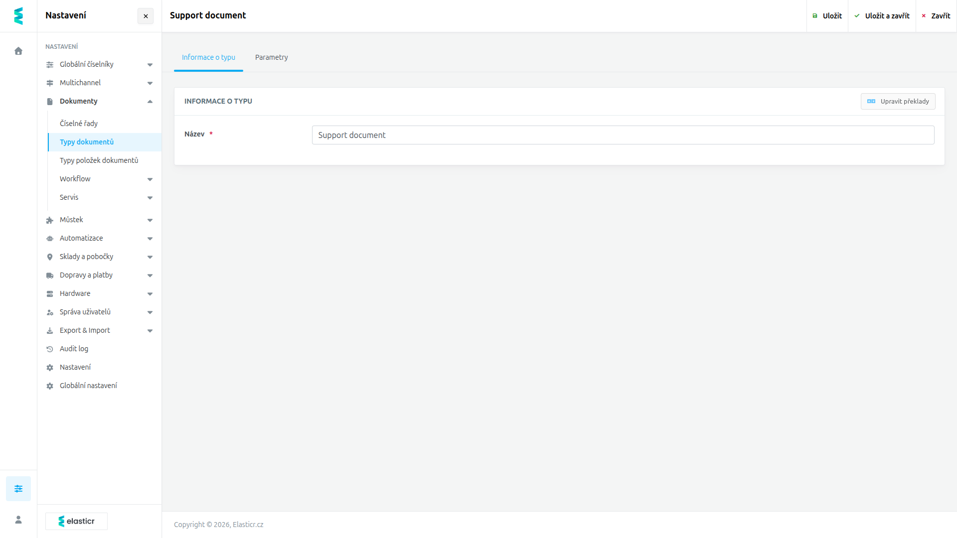Click the NASTAVENÍ section caption
957x538 pixels.
62,46
